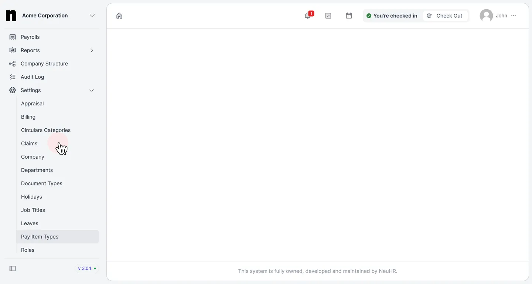Collapse sidebar using panel toggle icon
The height and width of the screenshot is (284, 532).
pos(13,268)
